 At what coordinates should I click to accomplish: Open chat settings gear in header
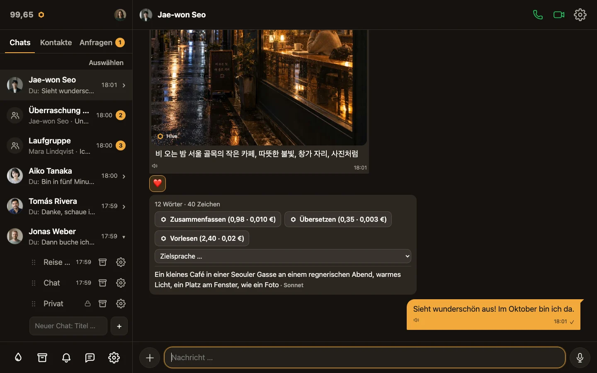point(580,15)
